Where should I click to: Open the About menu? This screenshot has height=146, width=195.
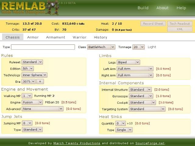pos(162,8)
